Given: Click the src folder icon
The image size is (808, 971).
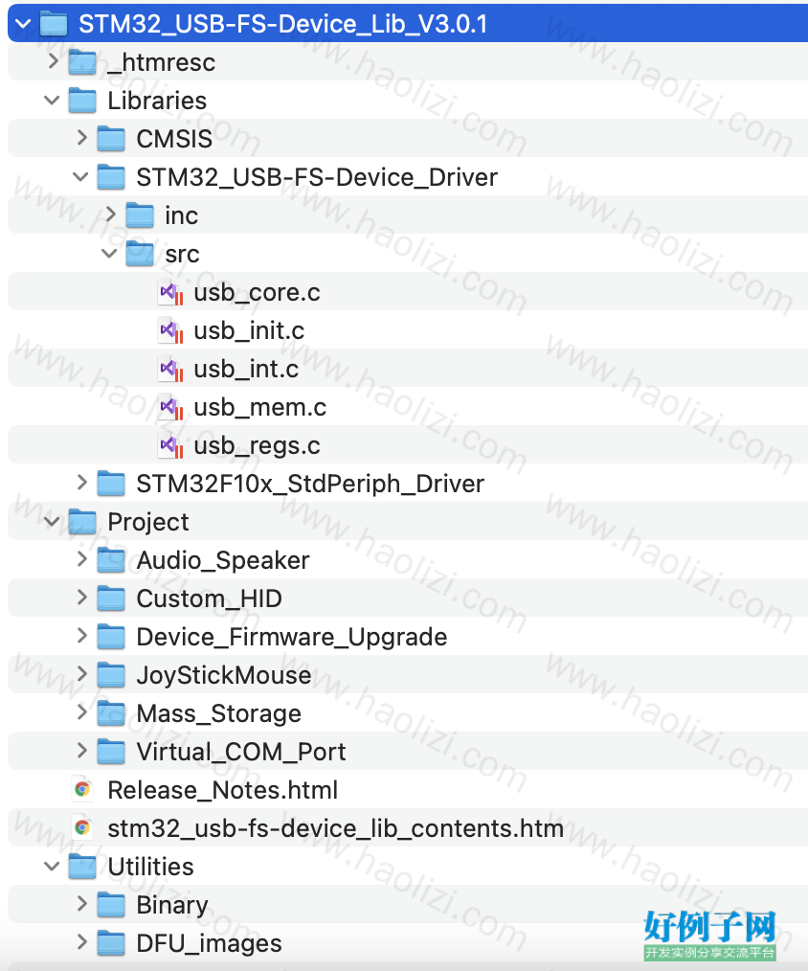Looking at the screenshot, I should coord(140,254).
